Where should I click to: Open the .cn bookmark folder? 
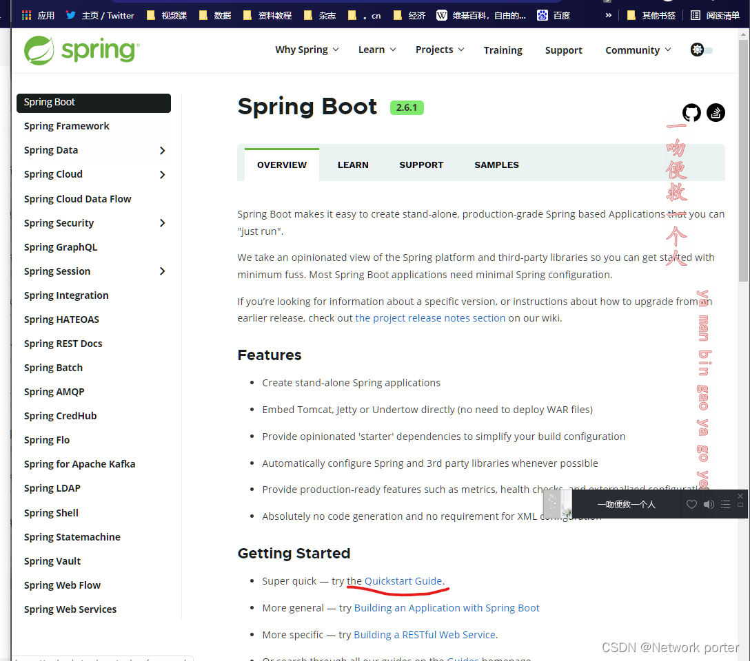[365, 15]
